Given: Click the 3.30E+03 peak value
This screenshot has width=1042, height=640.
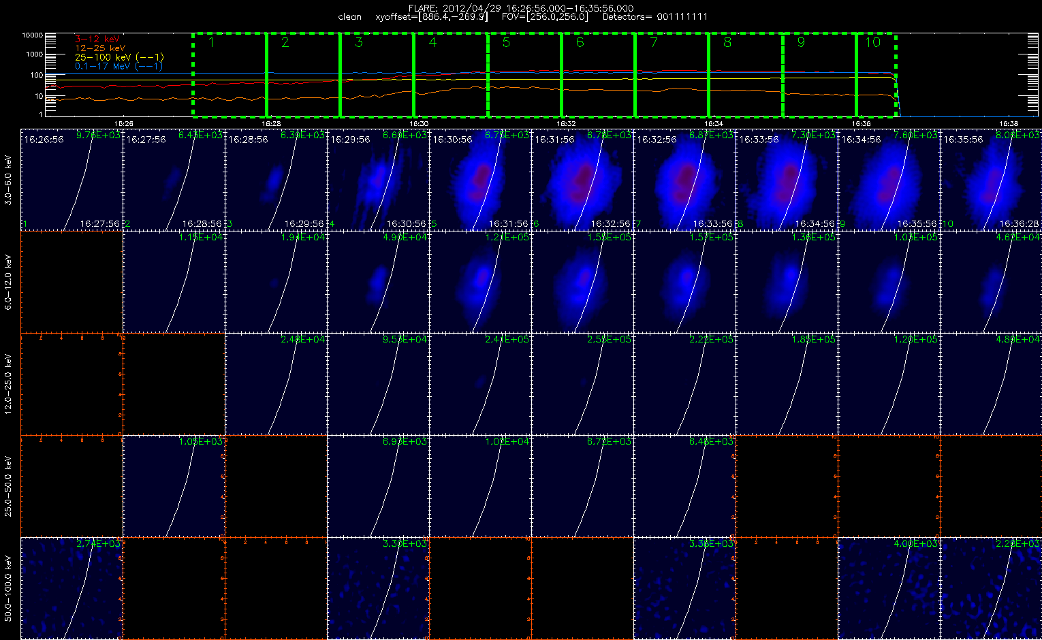Looking at the screenshot, I should pos(405,544).
